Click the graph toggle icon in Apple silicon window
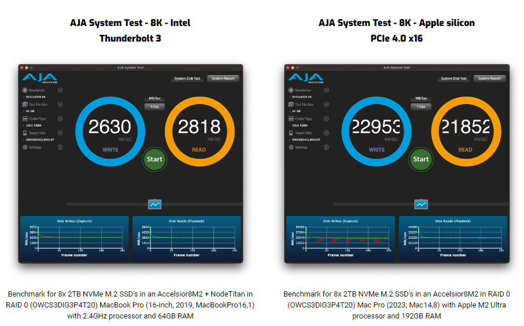Image resolution: width=524 pixels, height=326 pixels. pyautogui.click(x=421, y=204)
